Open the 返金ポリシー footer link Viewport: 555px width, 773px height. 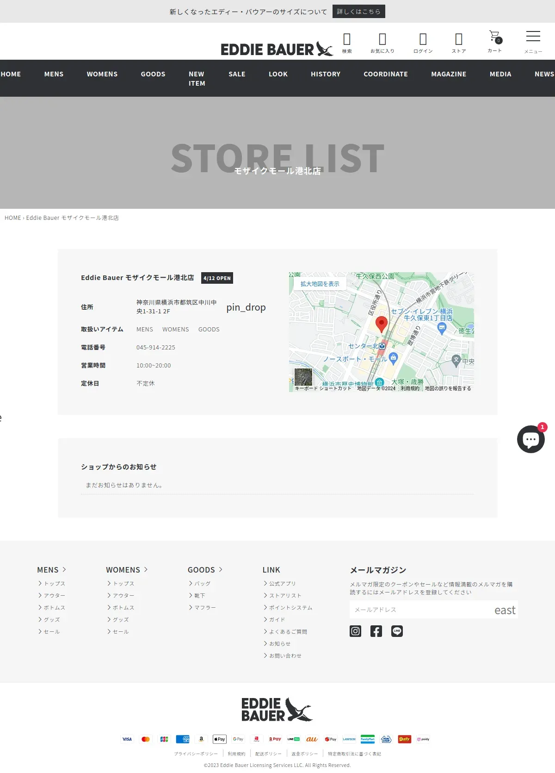(x=304, y=754)
